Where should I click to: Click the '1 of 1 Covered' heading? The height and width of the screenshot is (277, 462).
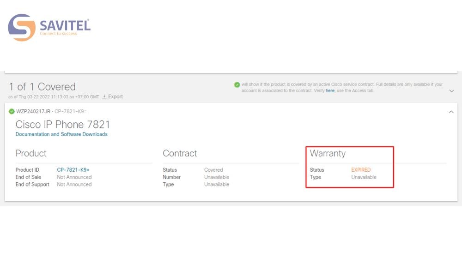click(x=43, y=87)
